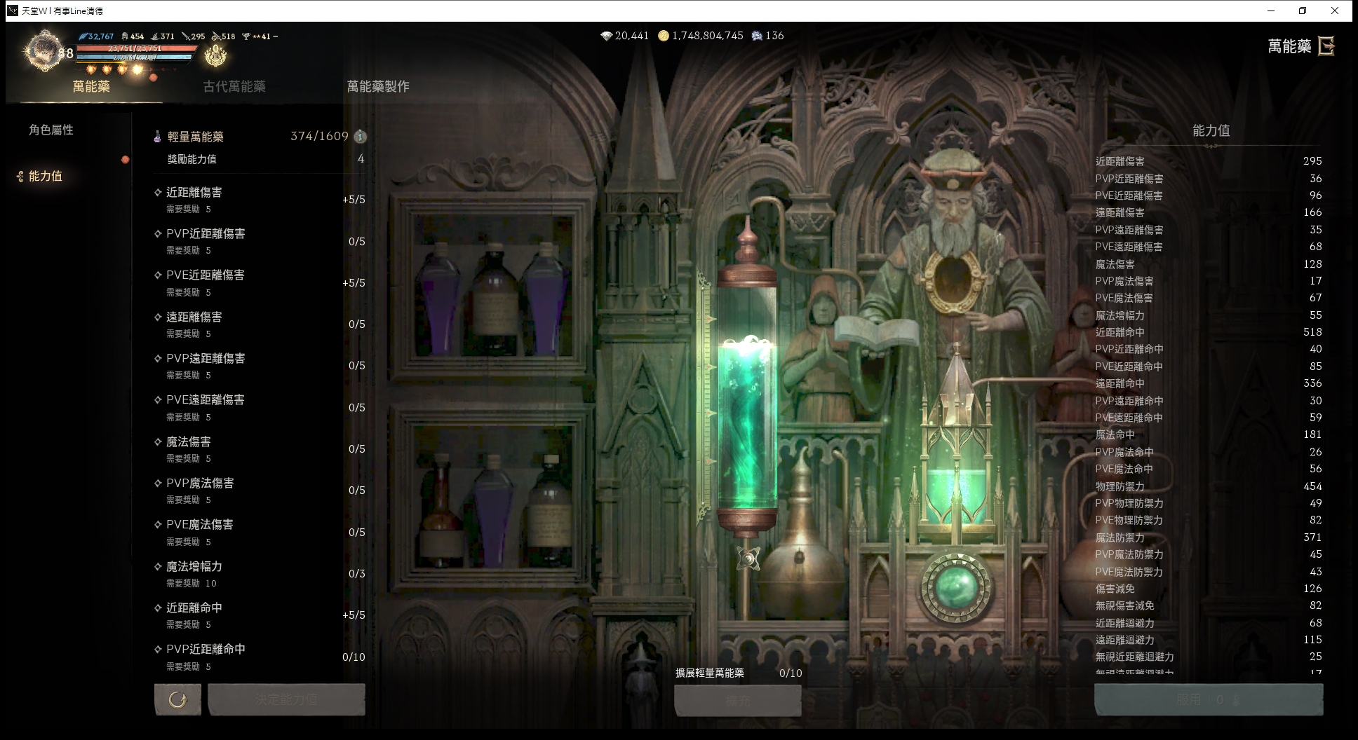
Task: Click the golden emblem badge beside HP bar
Action: pos(215,55)
